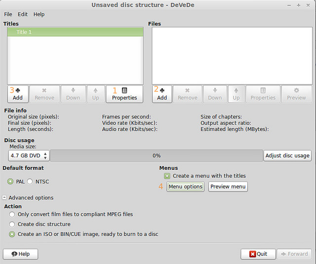Screen dimensions: 316x264
Task: Select the NTSC default format
Action: (x=30, y=182)
